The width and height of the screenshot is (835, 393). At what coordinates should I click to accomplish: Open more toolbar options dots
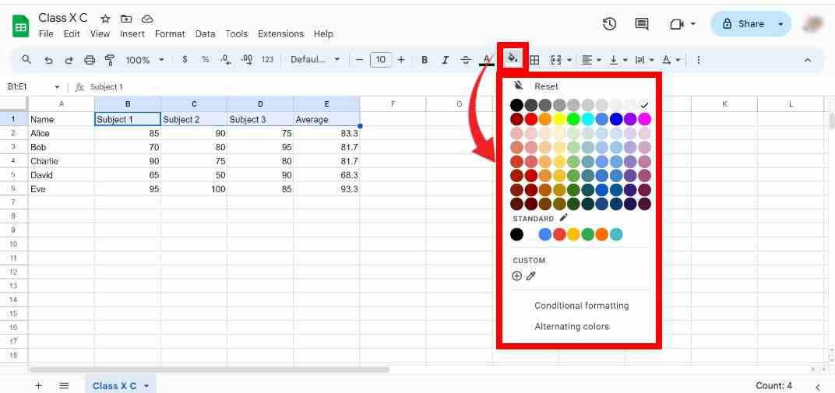699,60
